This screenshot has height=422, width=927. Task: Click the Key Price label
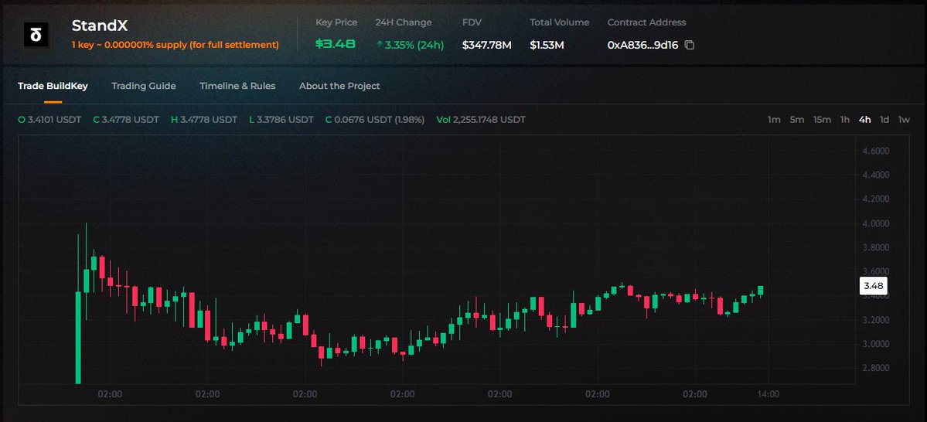pyautogui.click(x=336, y=22)
